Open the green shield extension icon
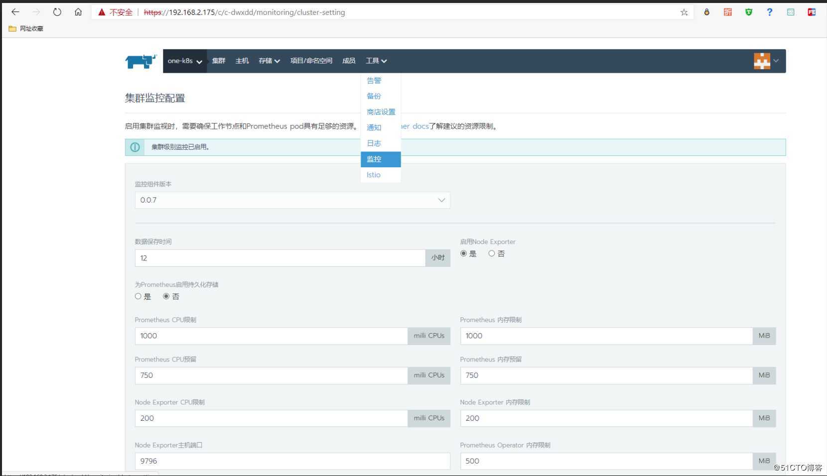The image size is (827, 476). click(x=749, y=12)
